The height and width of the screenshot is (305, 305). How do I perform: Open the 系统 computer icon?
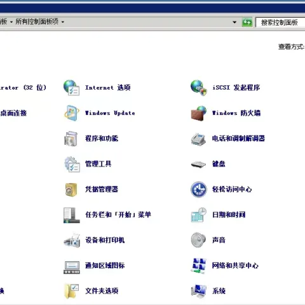(199, 291)
